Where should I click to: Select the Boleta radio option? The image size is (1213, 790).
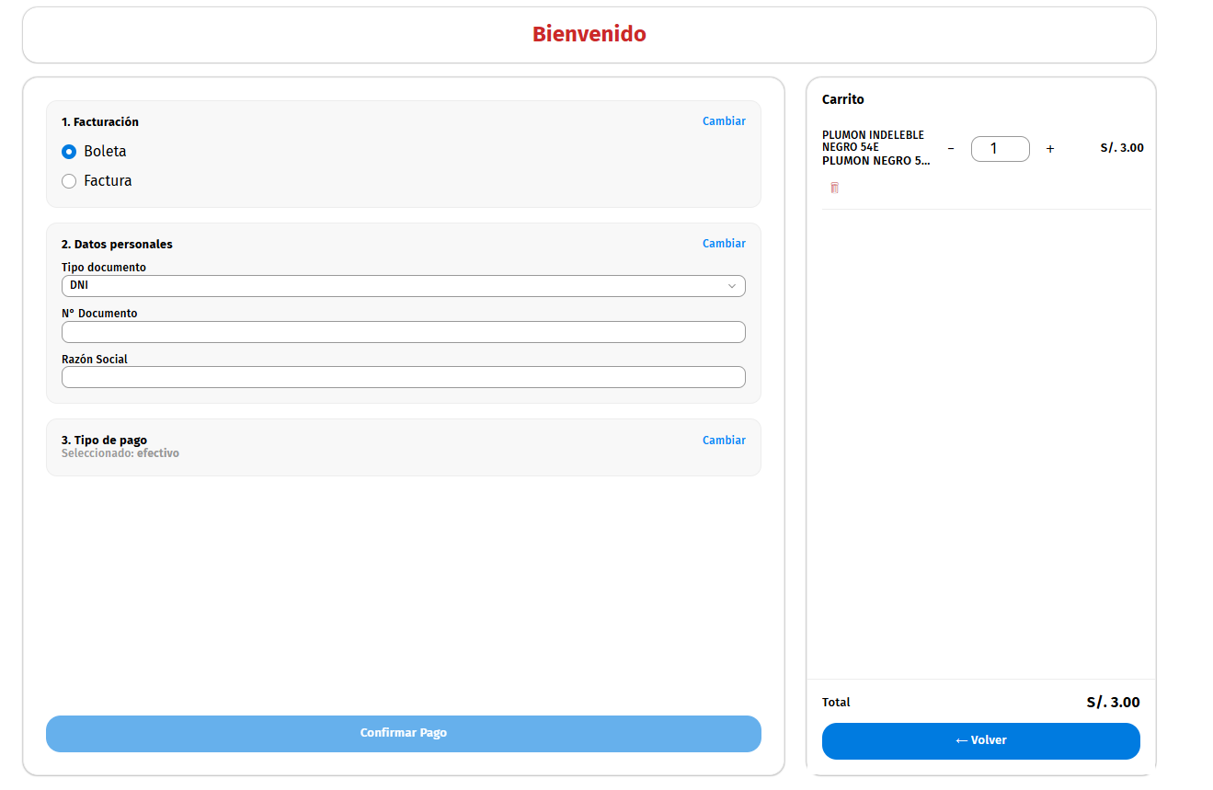pos(69,152)
